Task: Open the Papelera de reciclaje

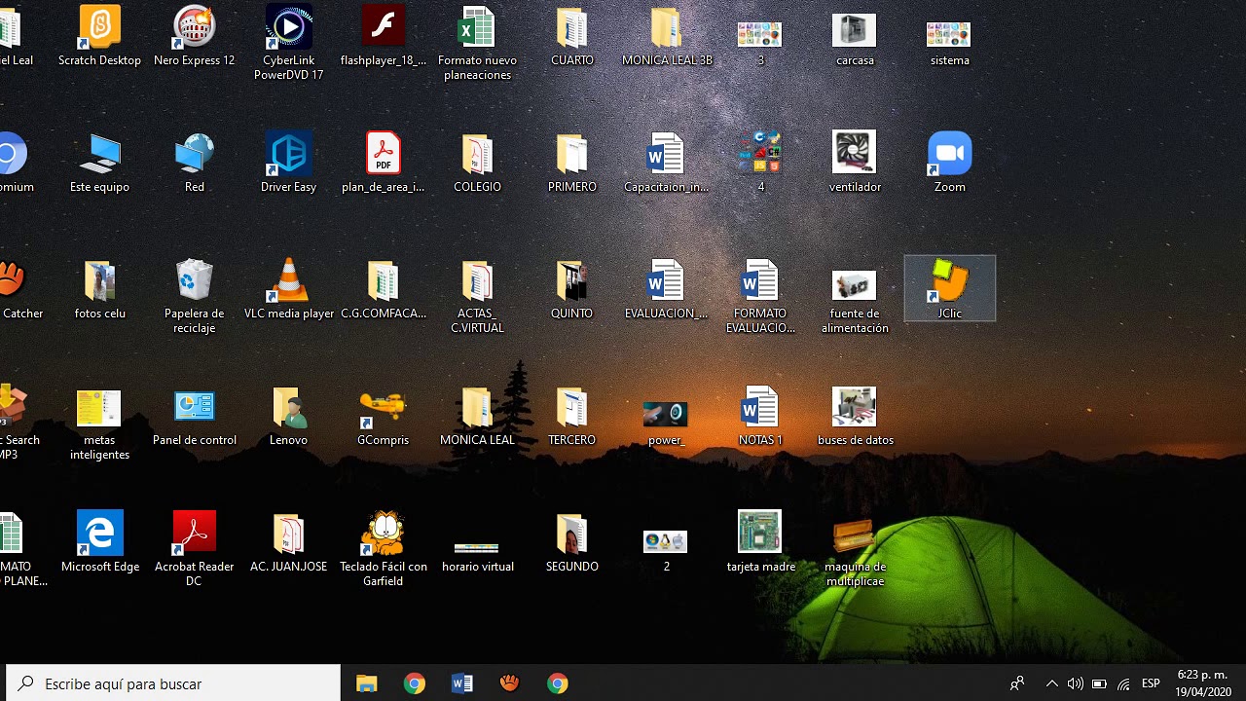Action: coord(194,297)
